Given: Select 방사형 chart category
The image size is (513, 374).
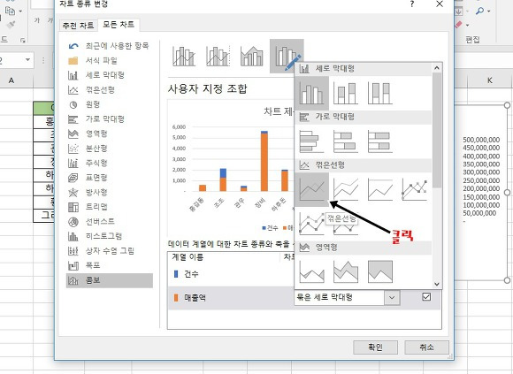Looking at the screenshot, I should pyautogui.click(x=110, y=192).
